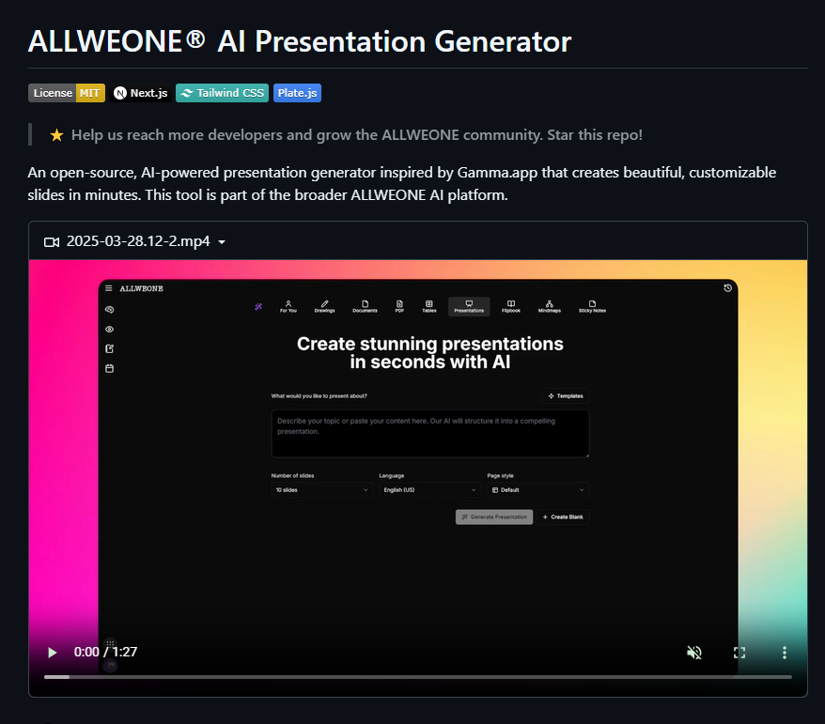Open the Page style Default dropdown
The width and height of the screenshot is (825, 724).
(537, 489)
